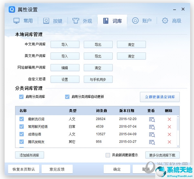Cancel with the 取消 button
Viewport: 194px width, 179px height.
point(146,169)
